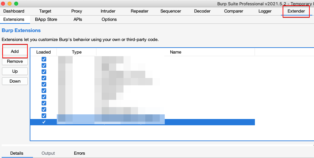Image resolution: width=314 pixels, height=158 pixels.
Task: Open the Proxy tab
Action: coord(77,11)
